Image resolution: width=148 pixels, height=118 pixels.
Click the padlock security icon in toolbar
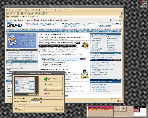coord(43,13)
